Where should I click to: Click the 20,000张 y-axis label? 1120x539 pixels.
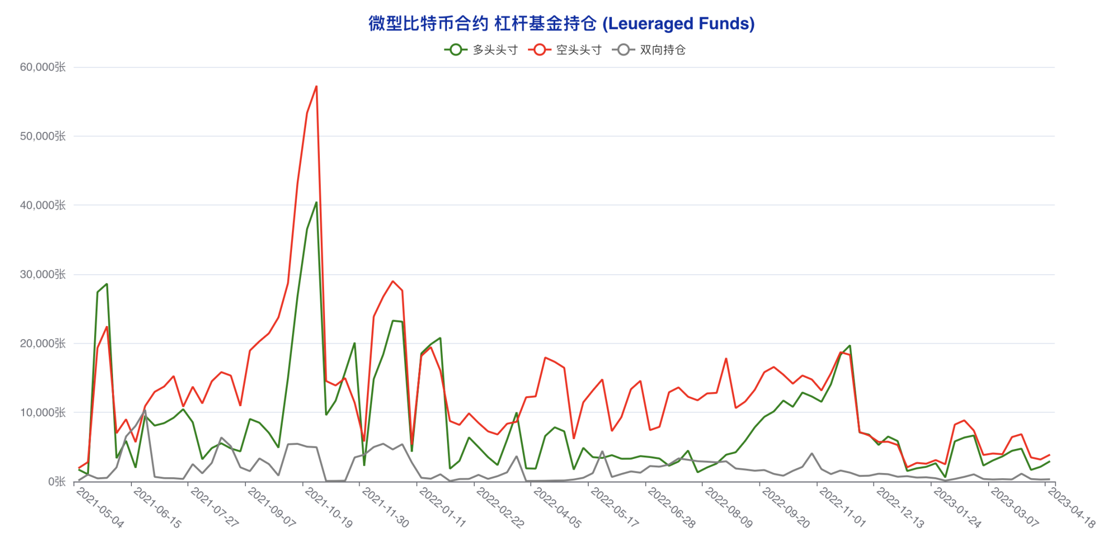[43, 343]
